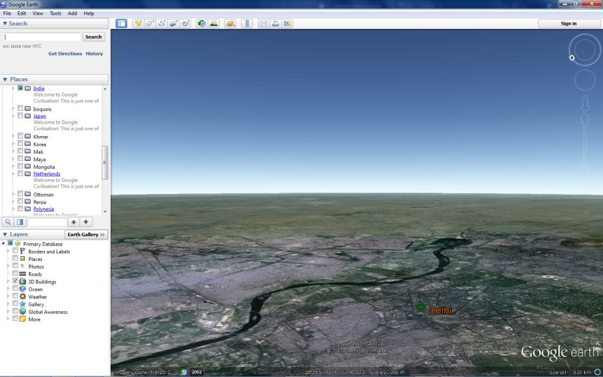This screenshot has width=603, height=377.
Task: Collapse the Places panel
Action: (x=5, y=80)
